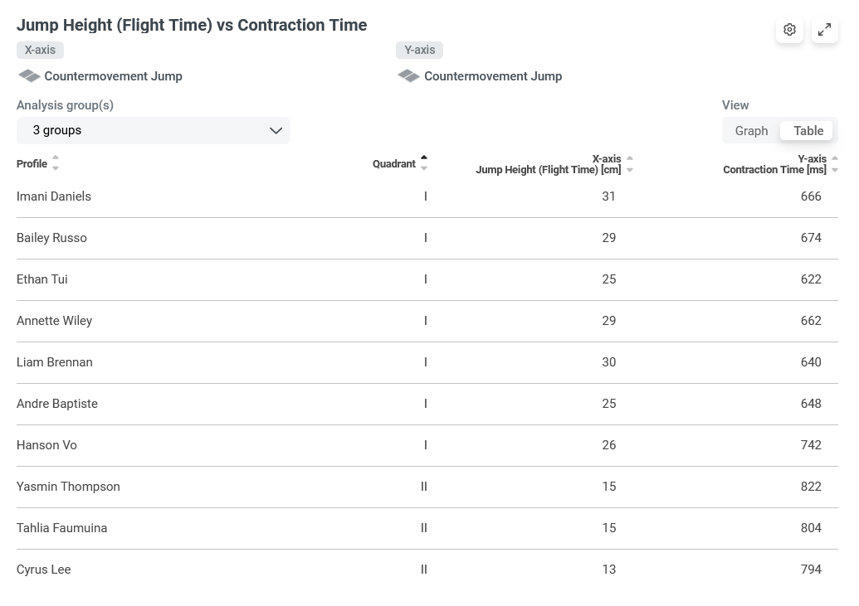The image size is (859, 606).
Task: Sort by Contraction Time sort arrows
Action: tap(834, 163)
